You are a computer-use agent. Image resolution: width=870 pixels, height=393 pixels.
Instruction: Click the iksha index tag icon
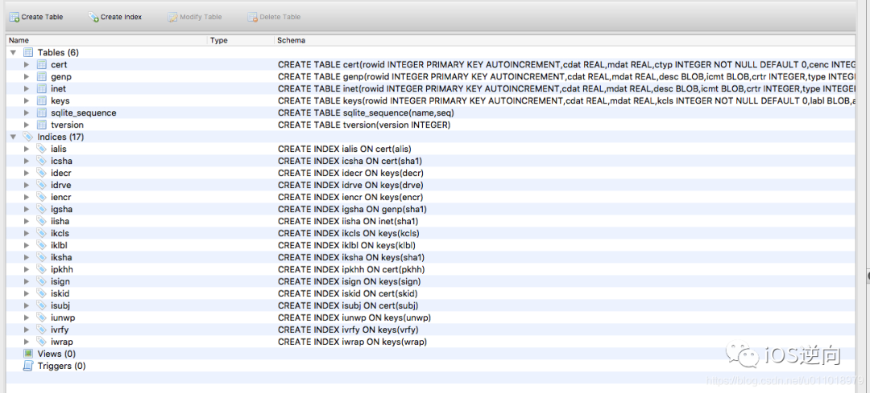click(42, 257)
